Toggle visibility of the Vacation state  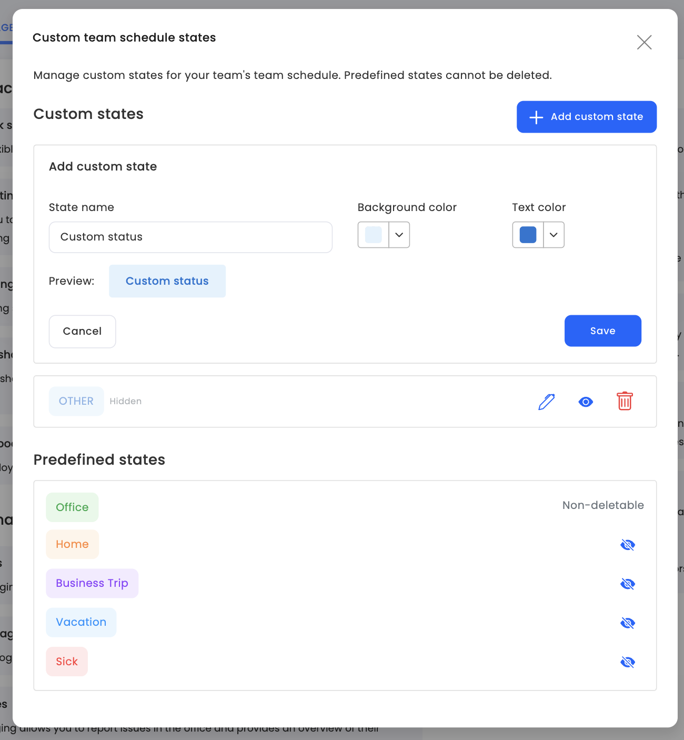(x=628, y=623)
